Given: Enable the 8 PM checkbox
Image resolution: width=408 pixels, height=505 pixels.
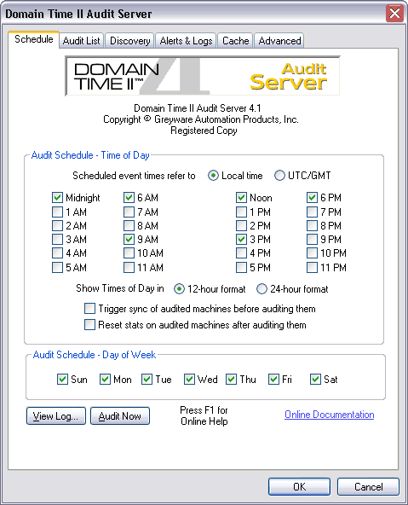Looking at the screenshot, I should point(312,225).
